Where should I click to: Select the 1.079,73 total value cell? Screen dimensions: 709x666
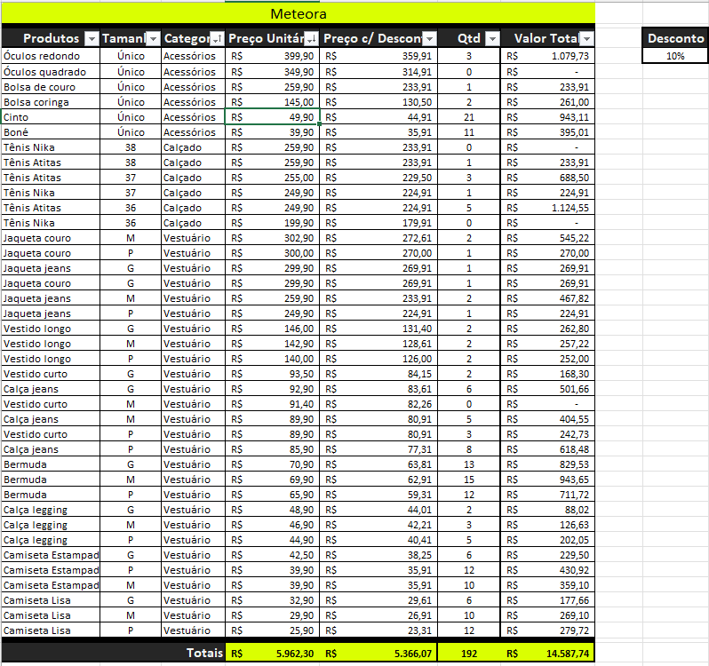[547, 56]
